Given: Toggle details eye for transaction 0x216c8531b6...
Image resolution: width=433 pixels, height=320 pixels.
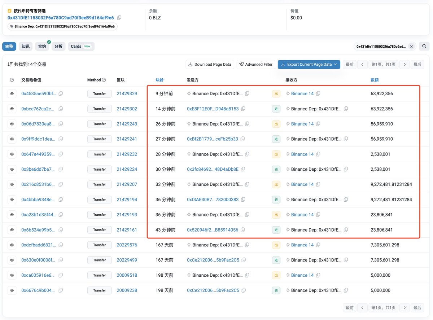Looking at the screenshot, I should [x=12, y=184].
